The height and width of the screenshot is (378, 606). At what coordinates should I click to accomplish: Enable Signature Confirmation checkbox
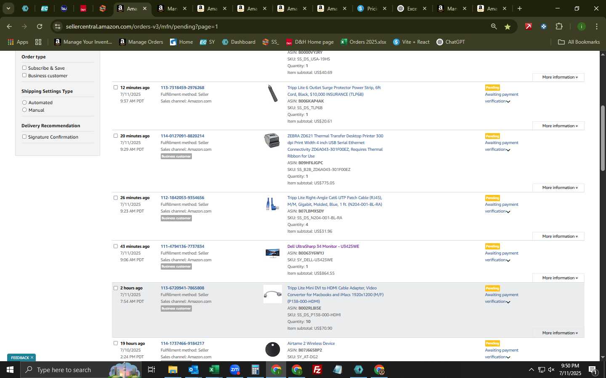coord(24,136)
